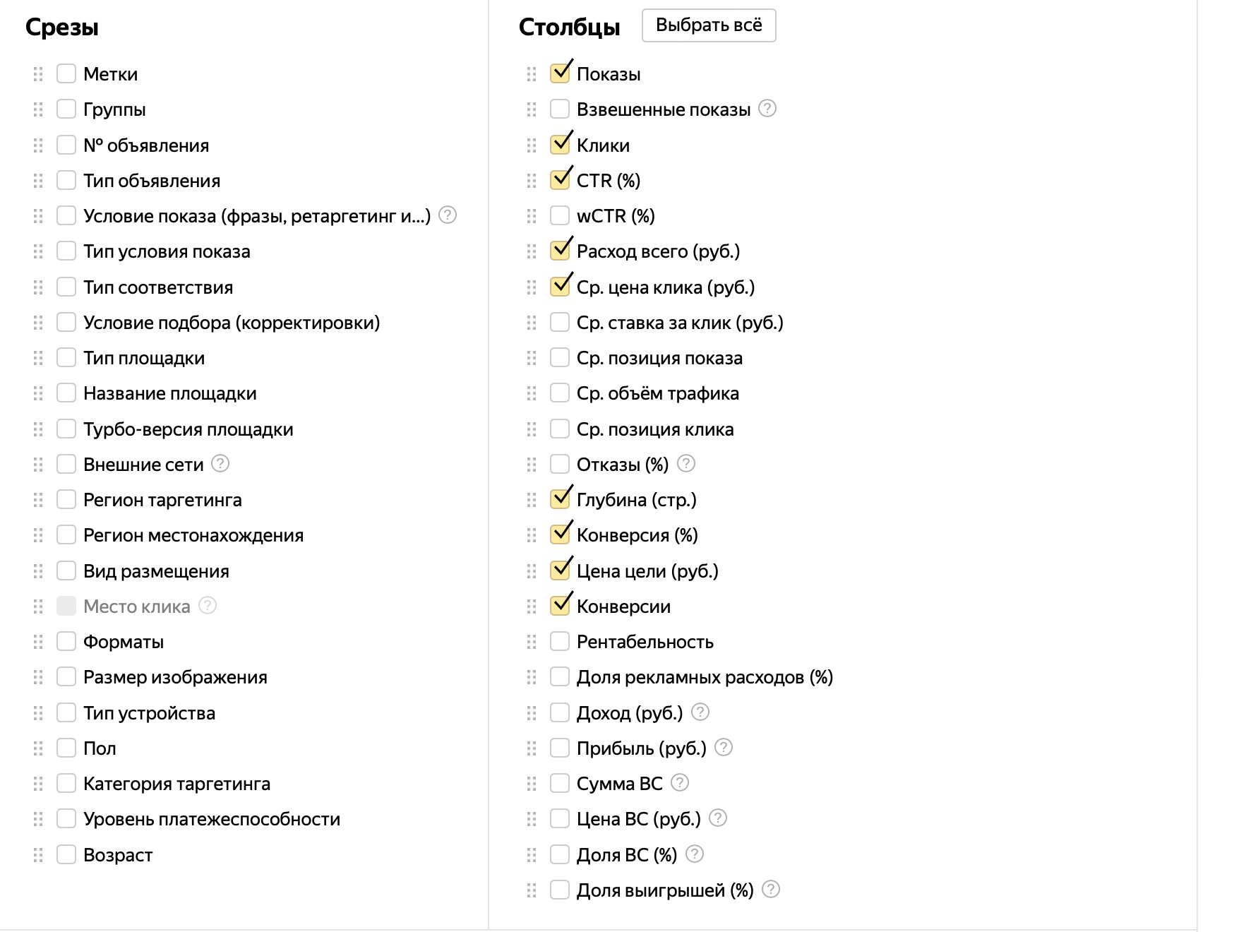Click help icon next to Взвешенные показы
Viewport: 1234px width, 932px height.
(x=767, y=109)
